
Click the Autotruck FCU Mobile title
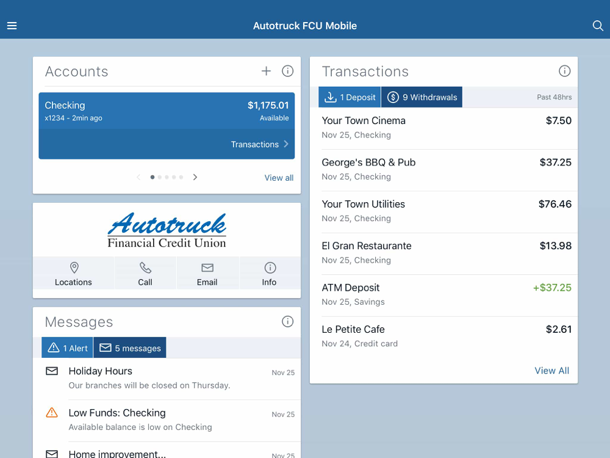pyautogui.click(x=305, y=26)
